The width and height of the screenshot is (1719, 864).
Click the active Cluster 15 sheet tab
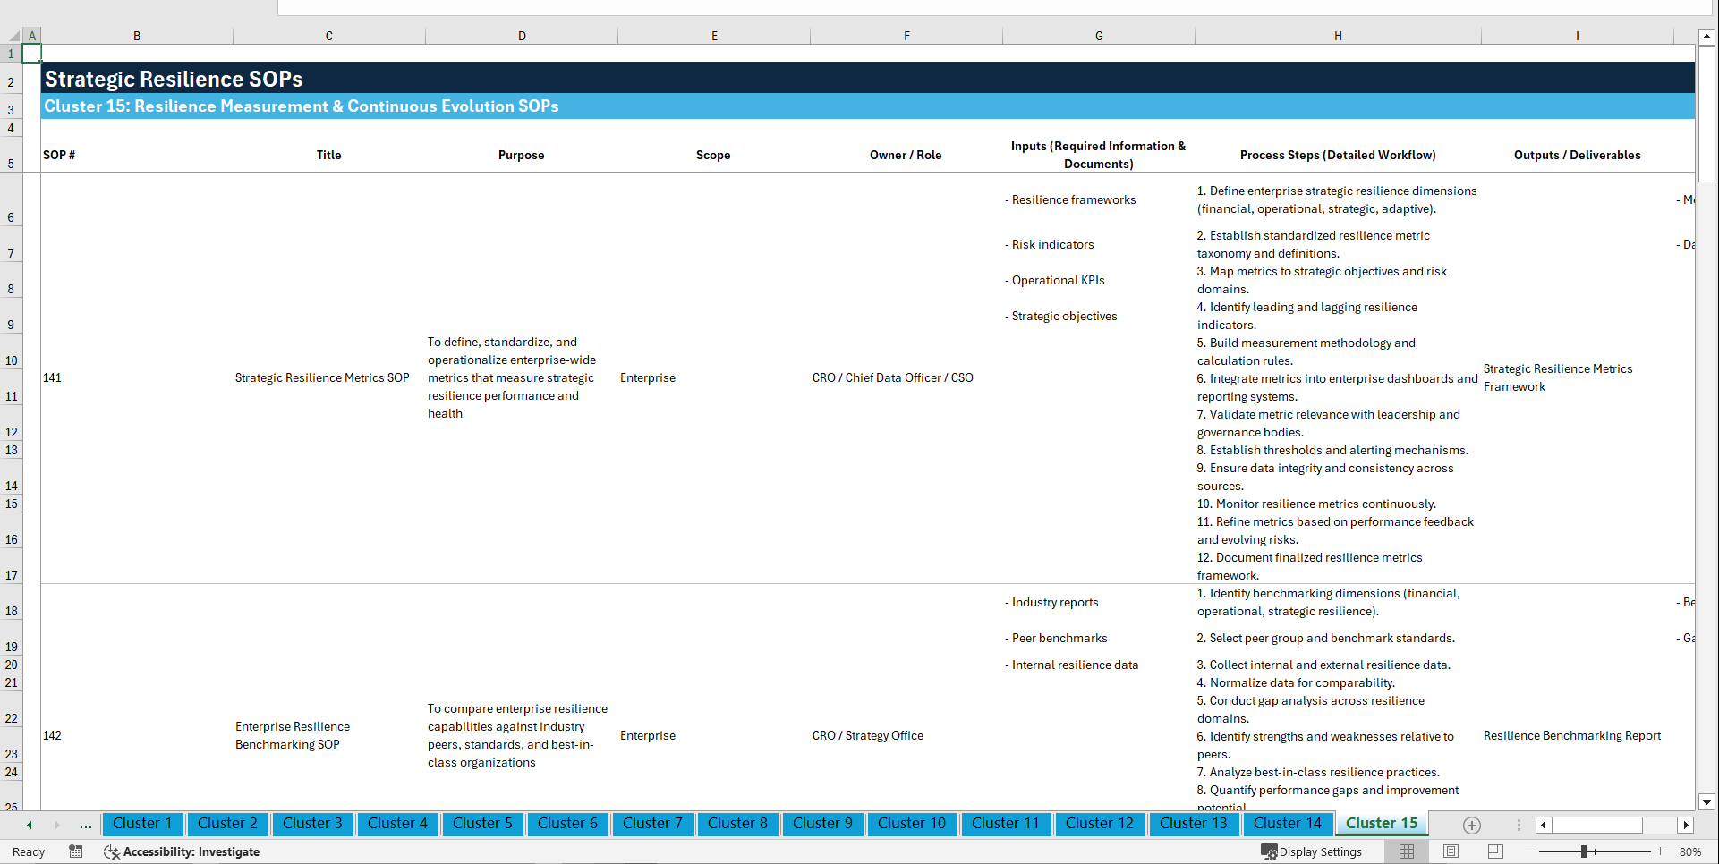point(1382,824)
